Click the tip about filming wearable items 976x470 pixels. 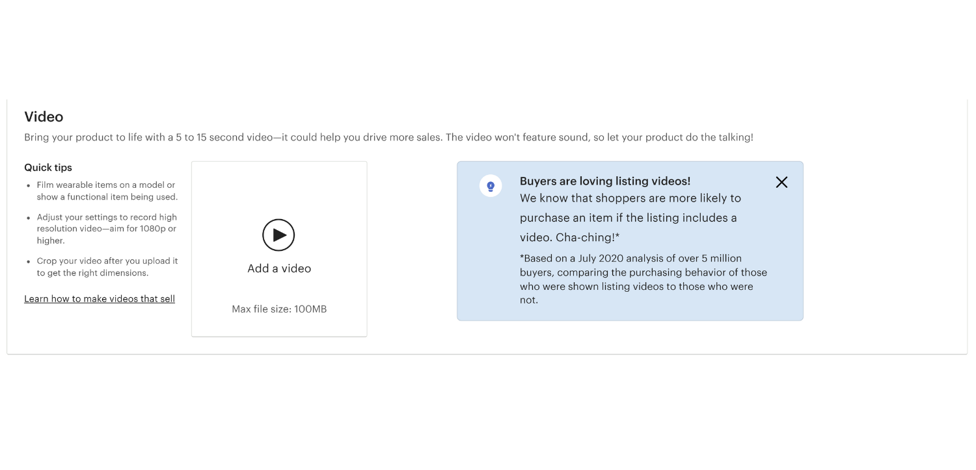coord(107,191)
